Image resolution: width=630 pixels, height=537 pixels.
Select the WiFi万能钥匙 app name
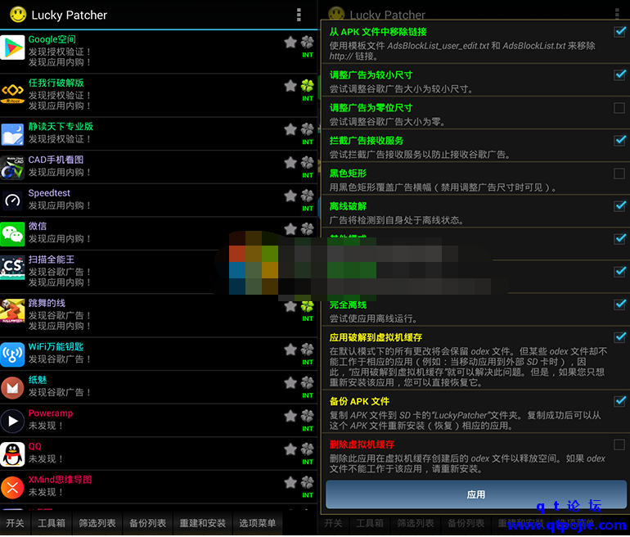pos(56,346)
